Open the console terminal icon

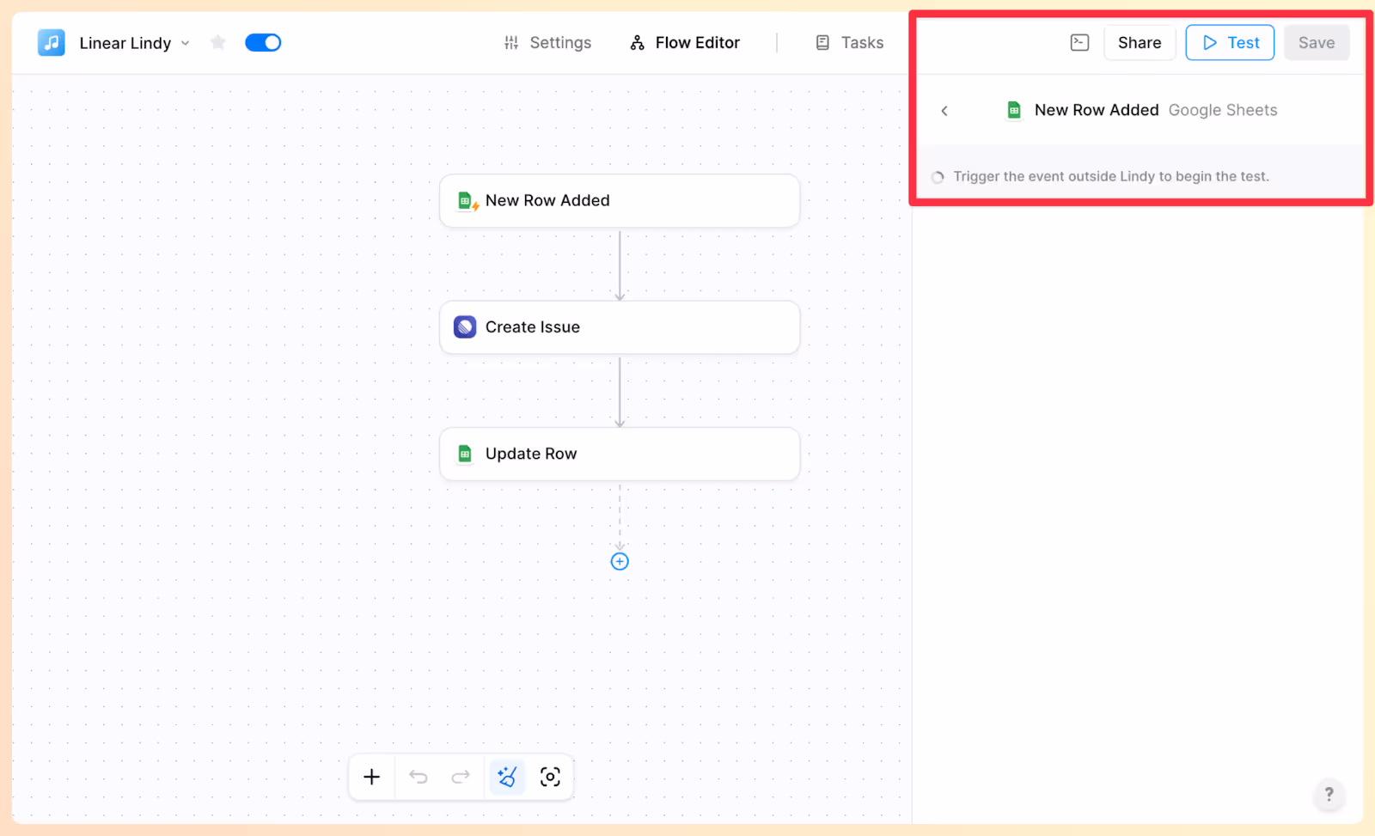tap(1080, 42)
